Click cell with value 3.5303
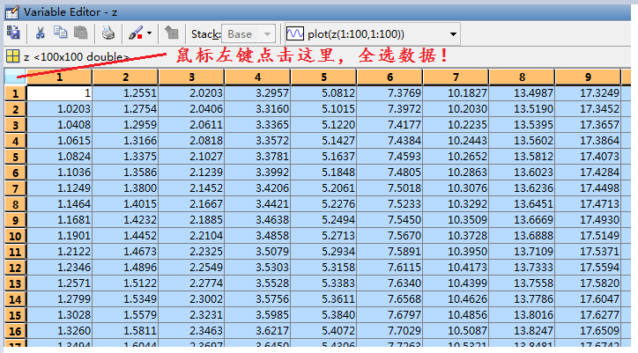The image size is (638, 353). click(257, 268)
